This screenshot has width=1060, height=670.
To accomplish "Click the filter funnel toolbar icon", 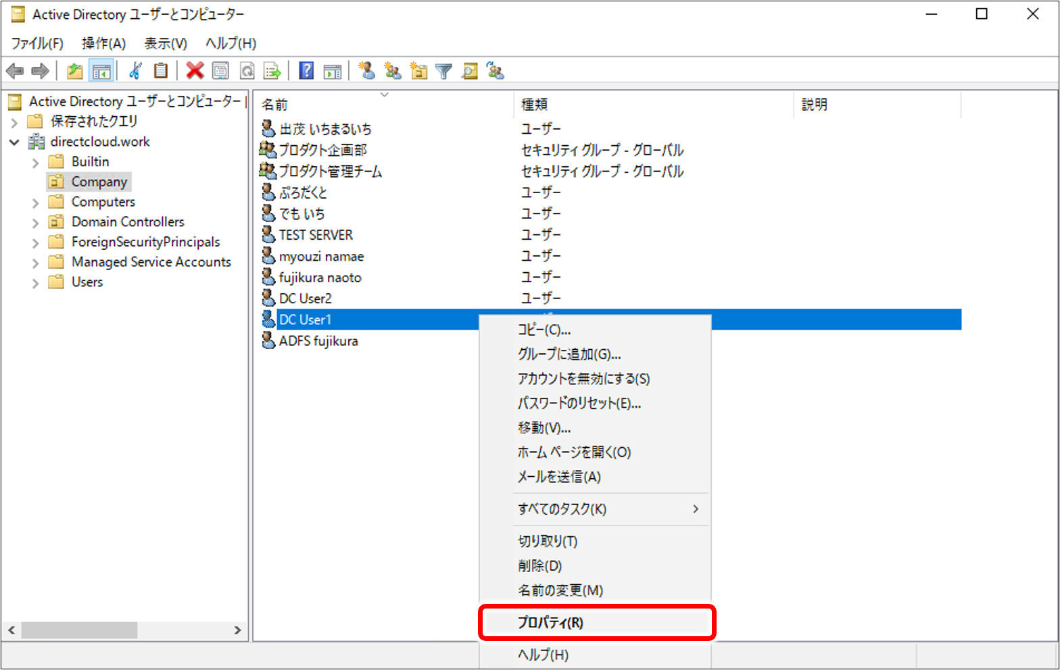I will click(x=443, y=71).
